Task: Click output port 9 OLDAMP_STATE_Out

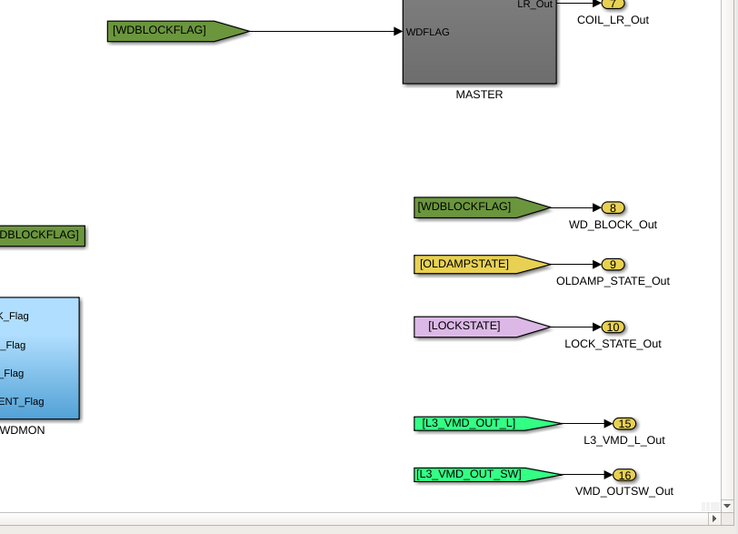Action: coord(613,264)
